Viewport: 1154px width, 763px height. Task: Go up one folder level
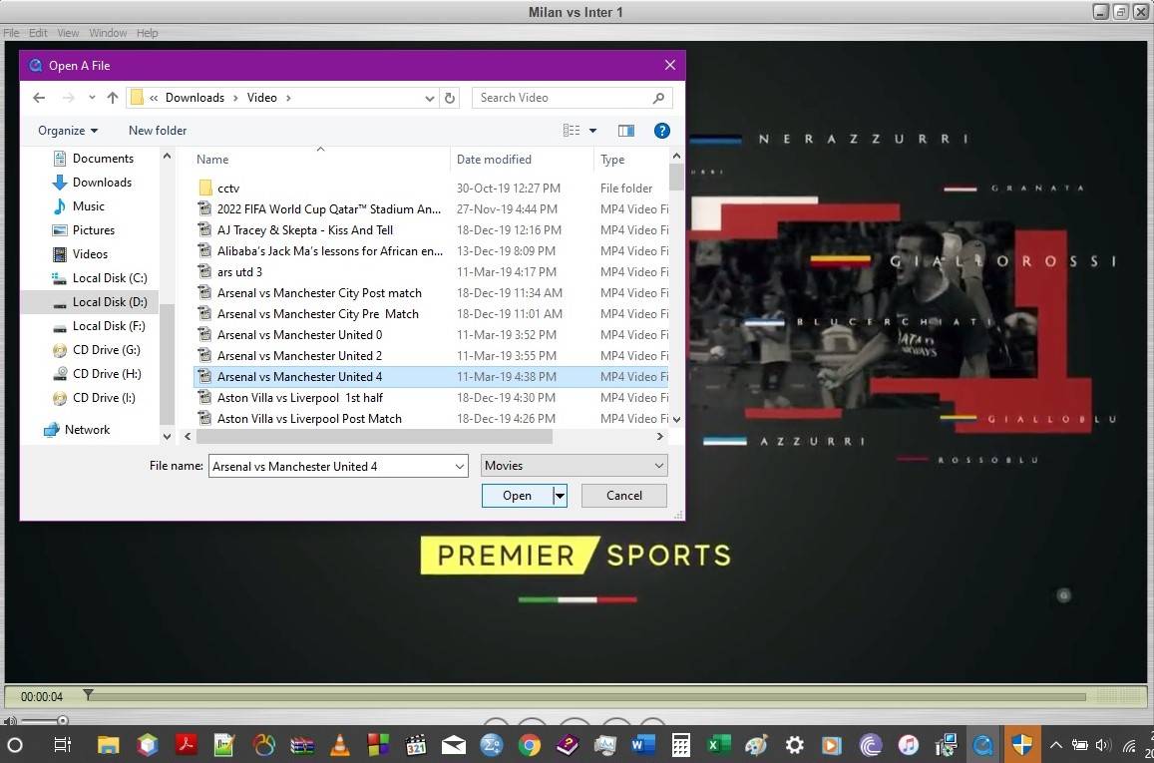coord(112,98)
